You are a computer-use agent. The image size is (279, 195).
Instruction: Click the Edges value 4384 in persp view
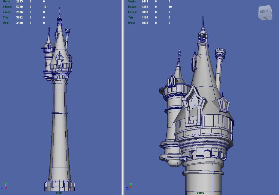(x=145, y=7)
